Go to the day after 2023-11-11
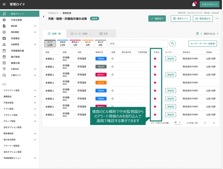The image size is (223, 169). 218,34
